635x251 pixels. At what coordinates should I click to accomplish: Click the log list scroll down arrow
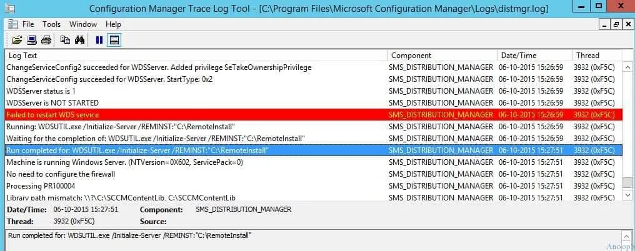click(x=628, y=195)
